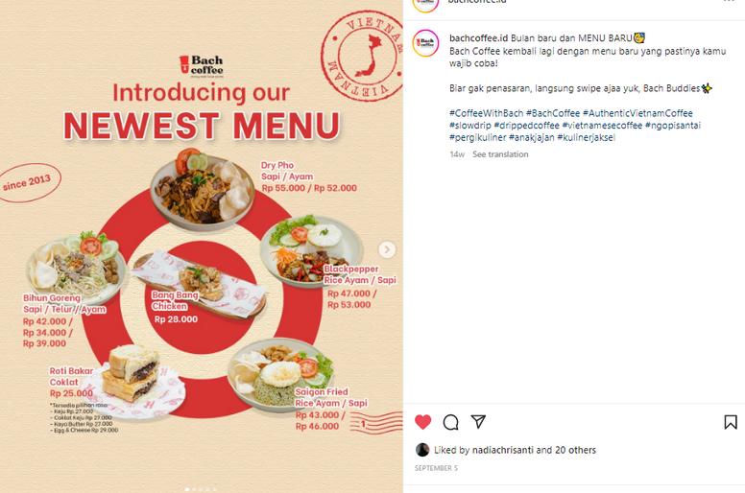Viewport: 745px width, 493px height.
Task: Open hashtag #vietnamesecoffee
Action: click(x=602, y=126)
